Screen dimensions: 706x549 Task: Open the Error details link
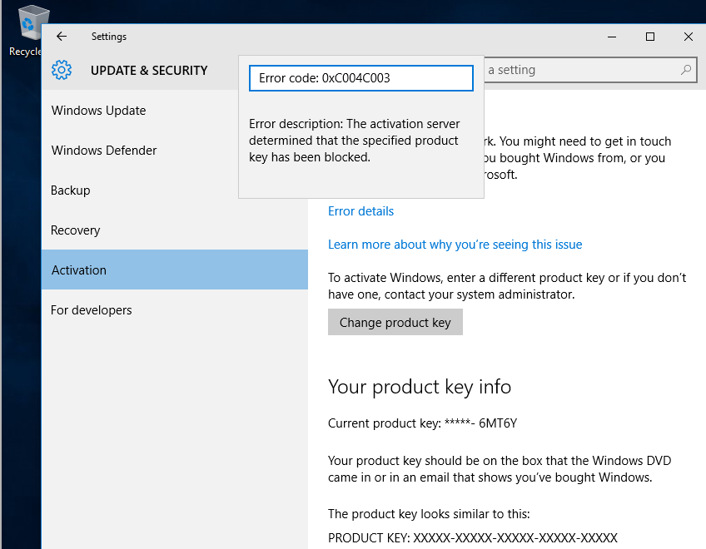point(360,211)
